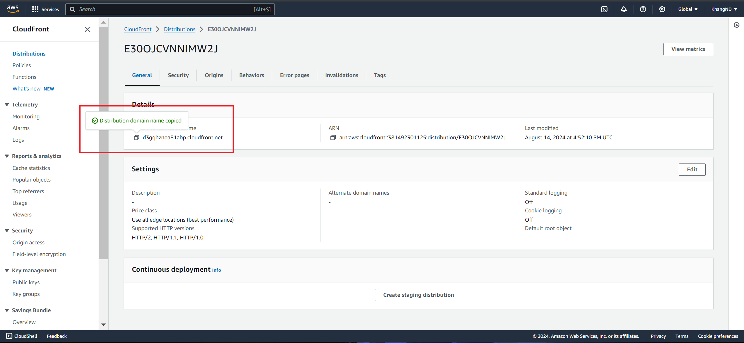Open Public keys page
The height and width of the screenshot is (343, 744).
[26, 282]
